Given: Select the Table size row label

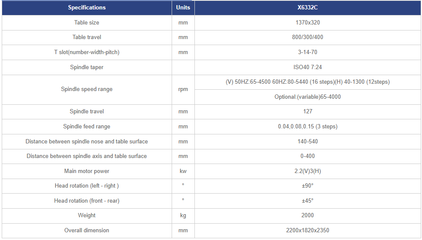Looking at the screenshot, I should [x=86, y=23].
